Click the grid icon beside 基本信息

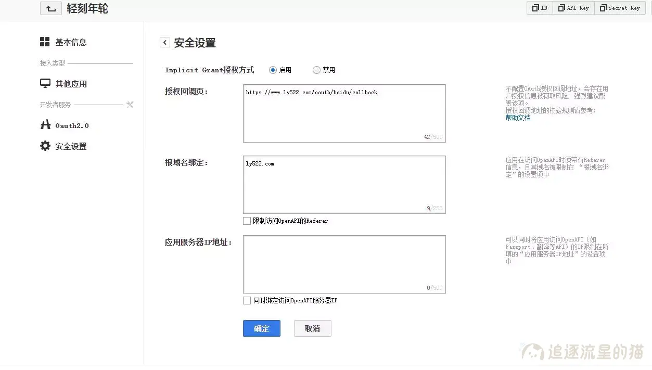pos(45,42)
